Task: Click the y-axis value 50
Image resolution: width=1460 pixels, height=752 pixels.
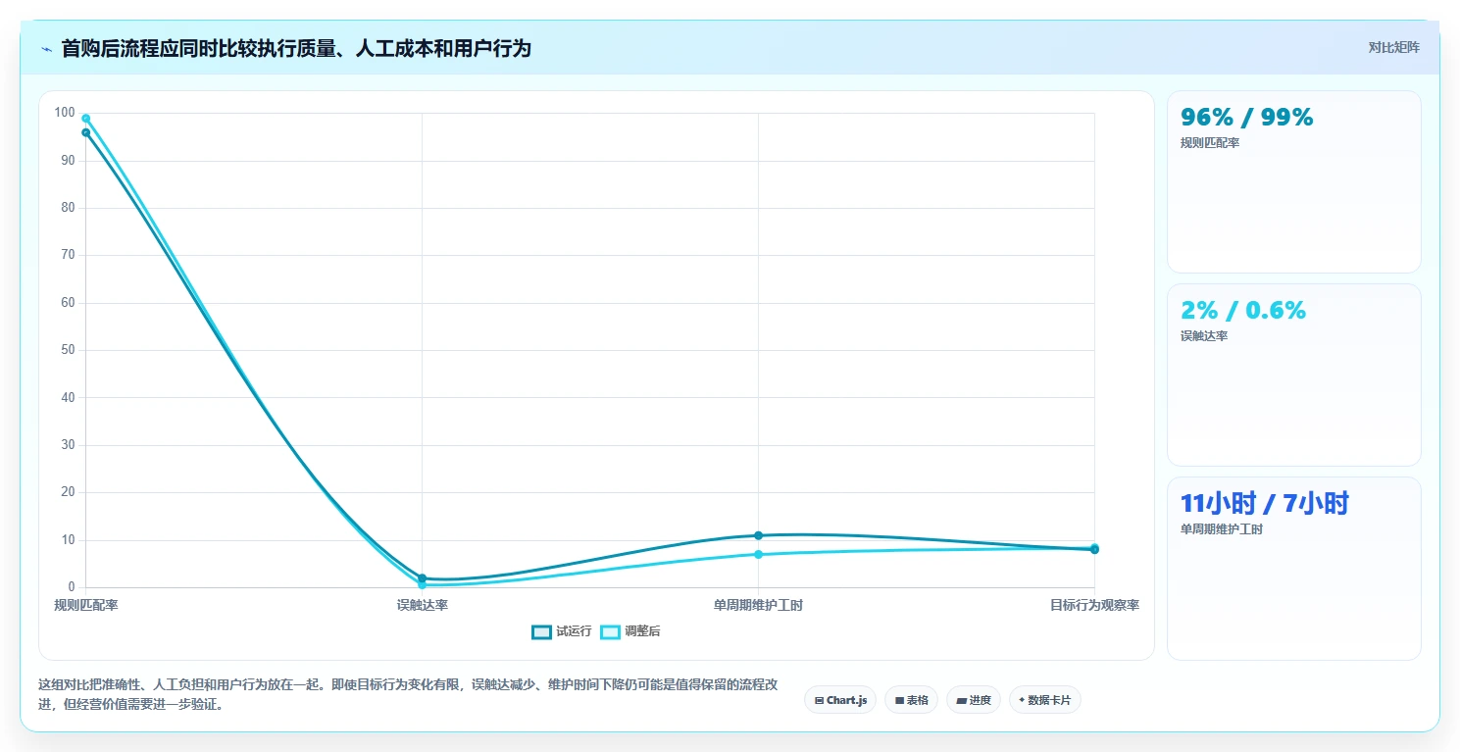Action: point(68,350)
